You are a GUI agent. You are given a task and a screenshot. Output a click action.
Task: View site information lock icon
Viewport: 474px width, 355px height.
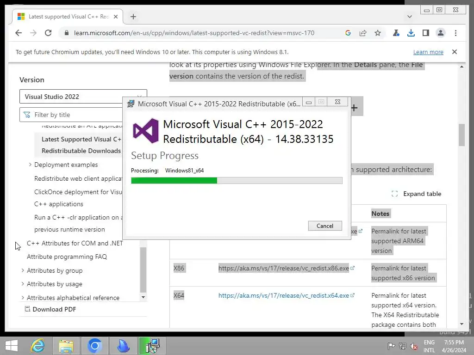pyautogui.click(x=67, y=33)
